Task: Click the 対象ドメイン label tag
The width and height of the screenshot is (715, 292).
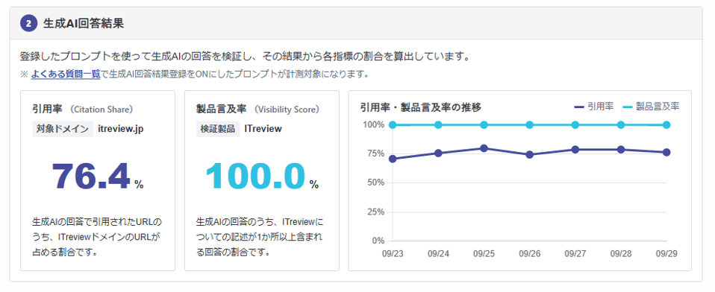Action: click(x=63, y=129)
